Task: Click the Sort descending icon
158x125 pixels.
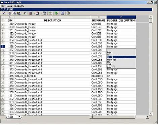Action: [38, 13]
